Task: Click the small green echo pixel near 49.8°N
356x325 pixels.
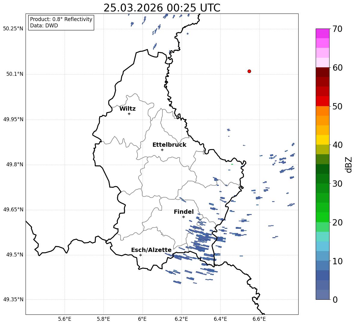Action: point(232,164)
